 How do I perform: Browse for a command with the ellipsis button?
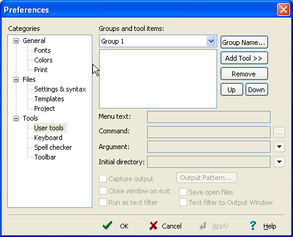pos(279,132)
